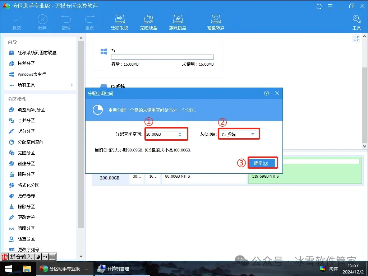Click the 撤销 (undo) toolbar icon
This screenshot has width=368, height=276.
click(x=66, y=23)
